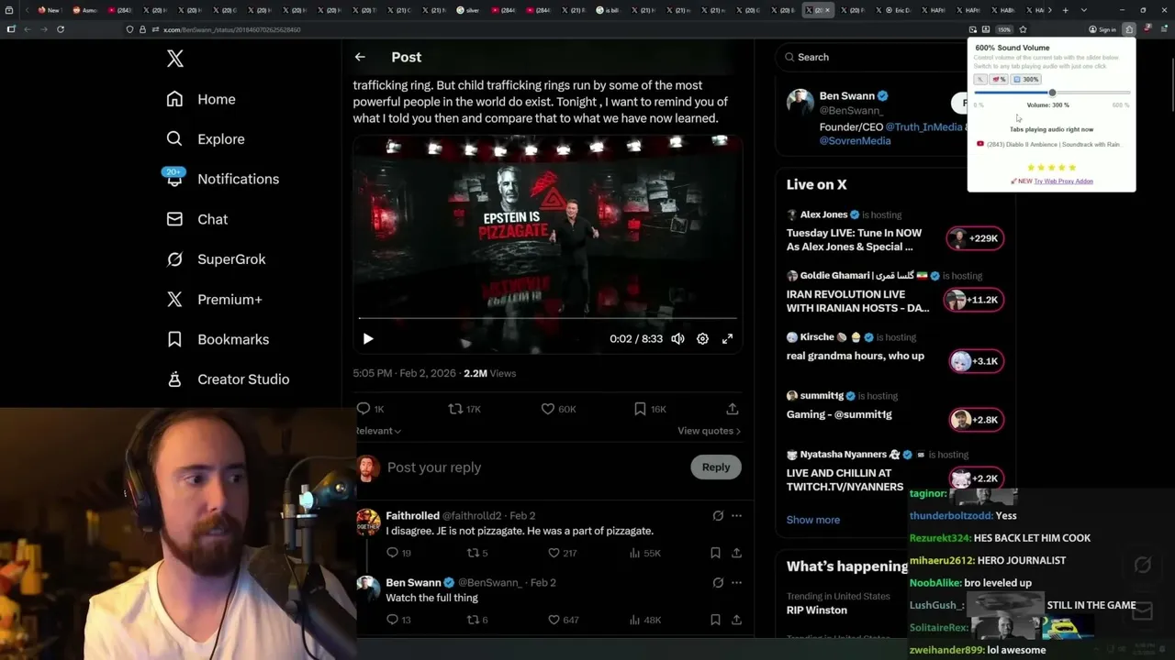Click the browser reload button
The image size is (1175, 660).
coord(61,29)
